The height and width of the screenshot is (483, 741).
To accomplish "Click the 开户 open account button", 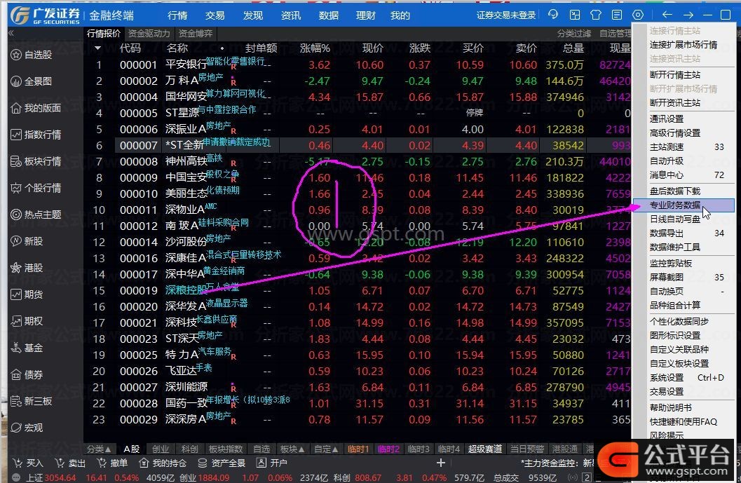I will [x=272, y=463].
